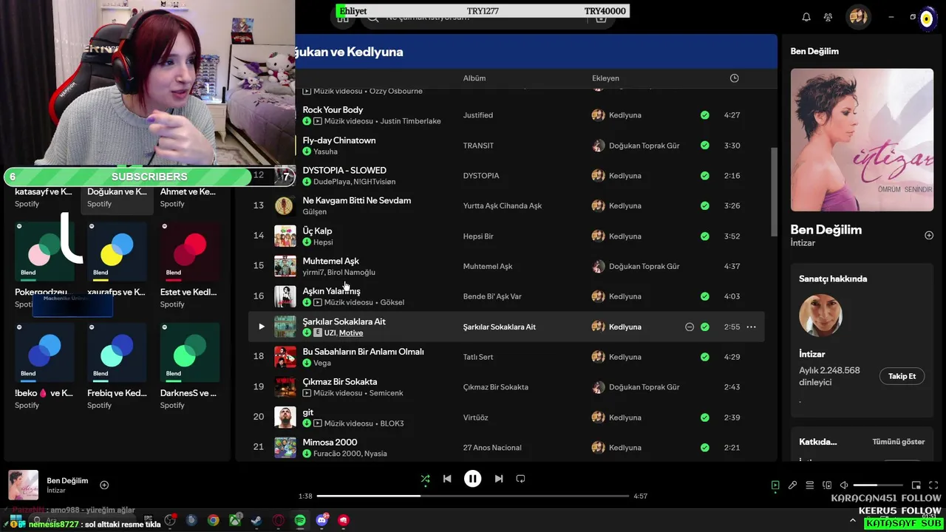Open the play queue icon
This screenshot has height=532, width=946.
(x=810, y=485)
